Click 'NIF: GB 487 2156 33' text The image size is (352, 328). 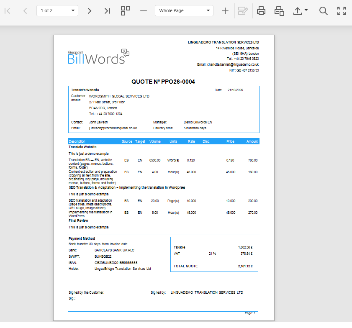[244, 70]
